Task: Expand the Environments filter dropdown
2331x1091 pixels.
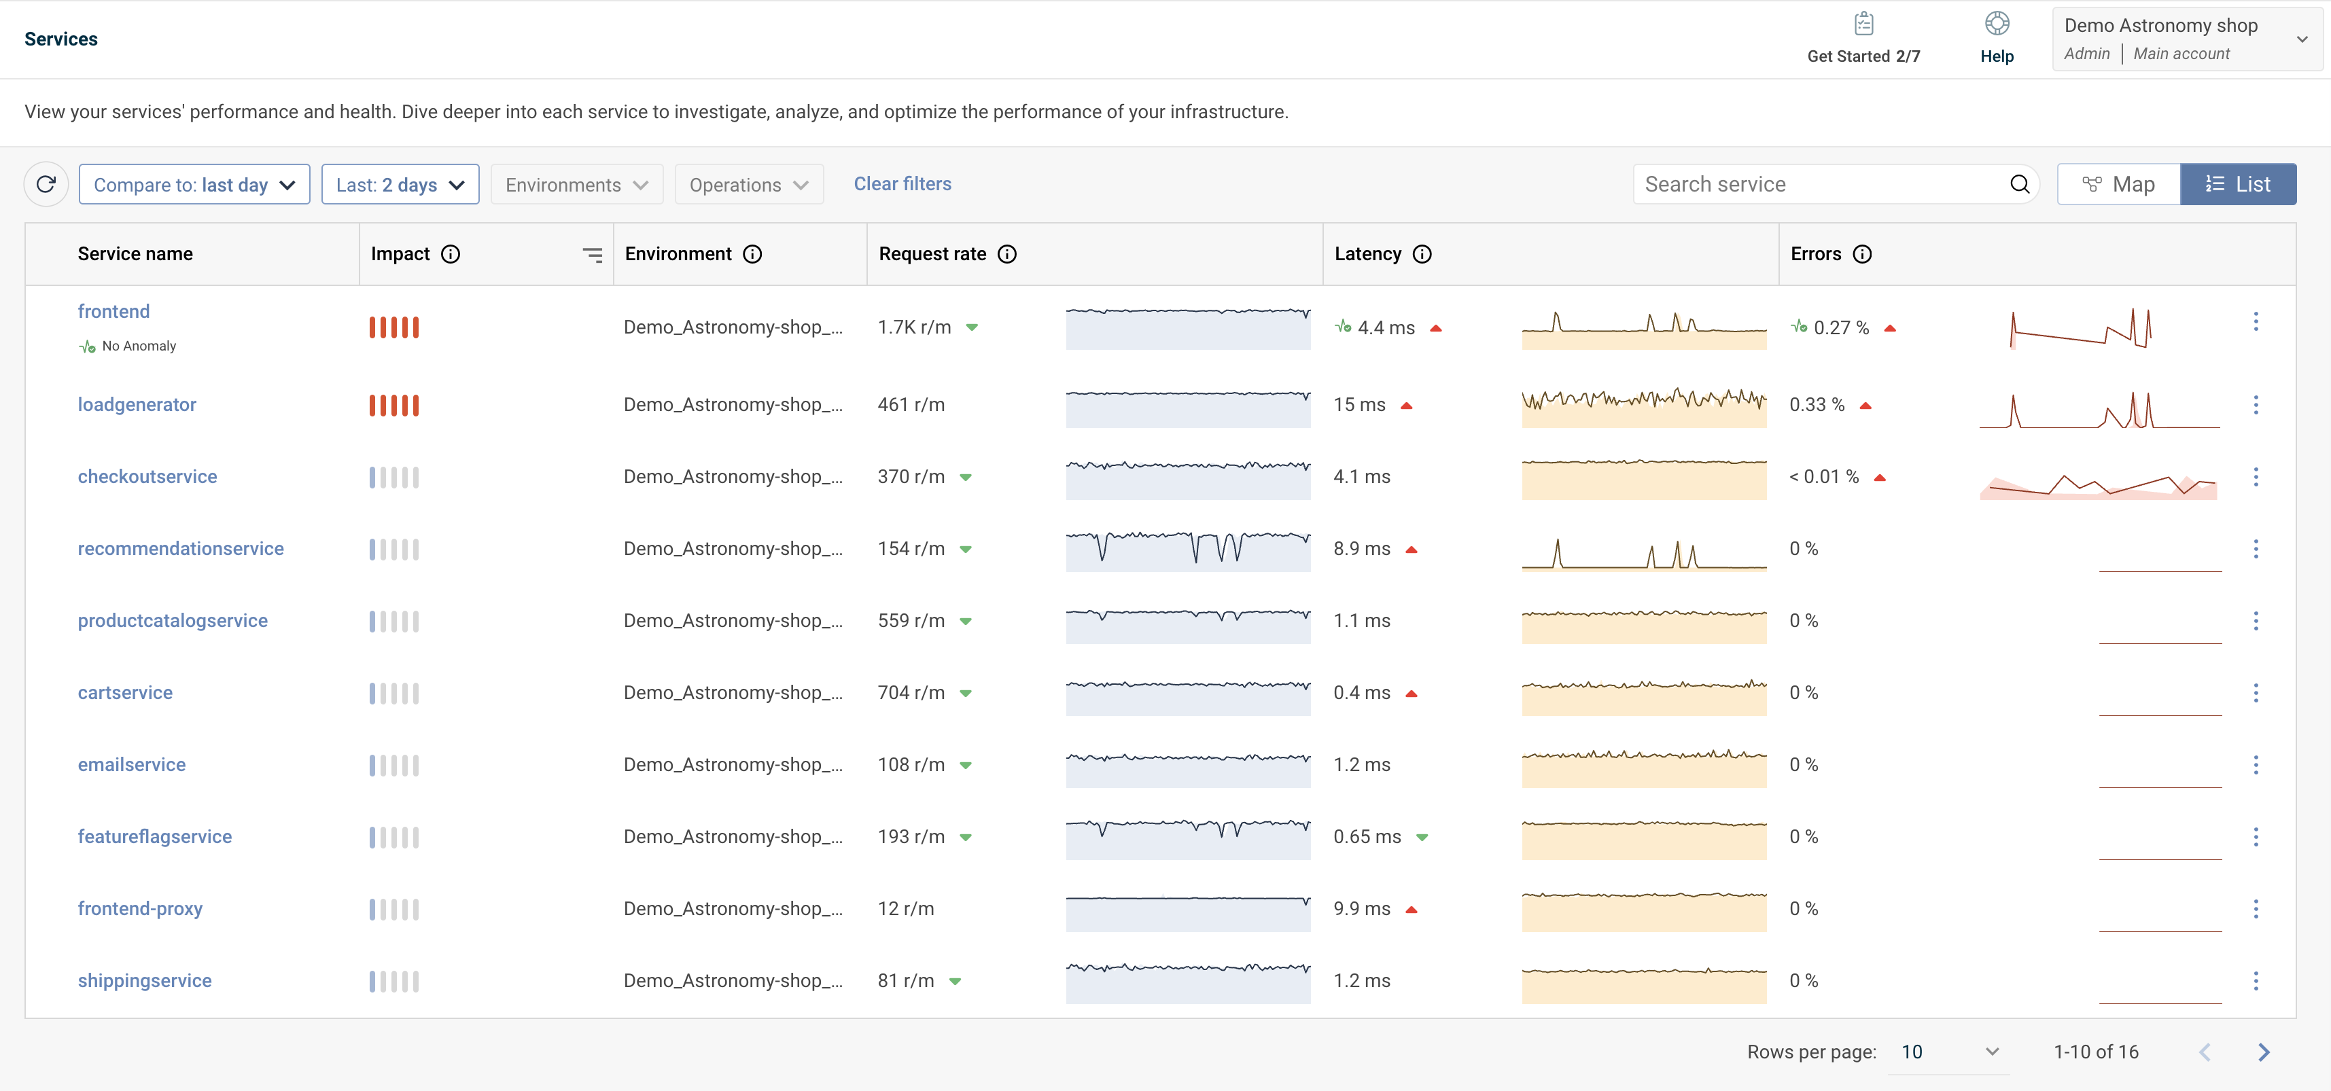Action: point(576,185)
